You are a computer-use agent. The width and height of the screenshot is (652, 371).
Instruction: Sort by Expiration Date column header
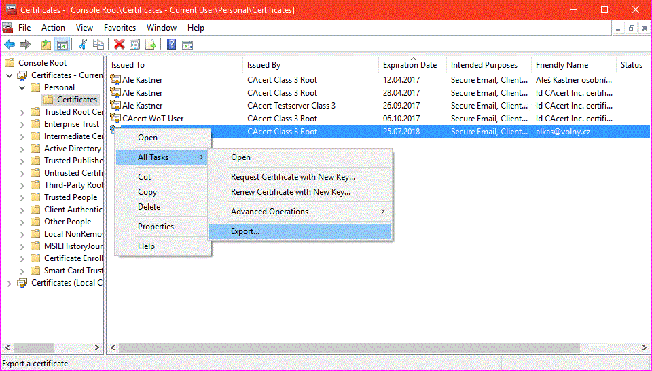tap(410, 65)
